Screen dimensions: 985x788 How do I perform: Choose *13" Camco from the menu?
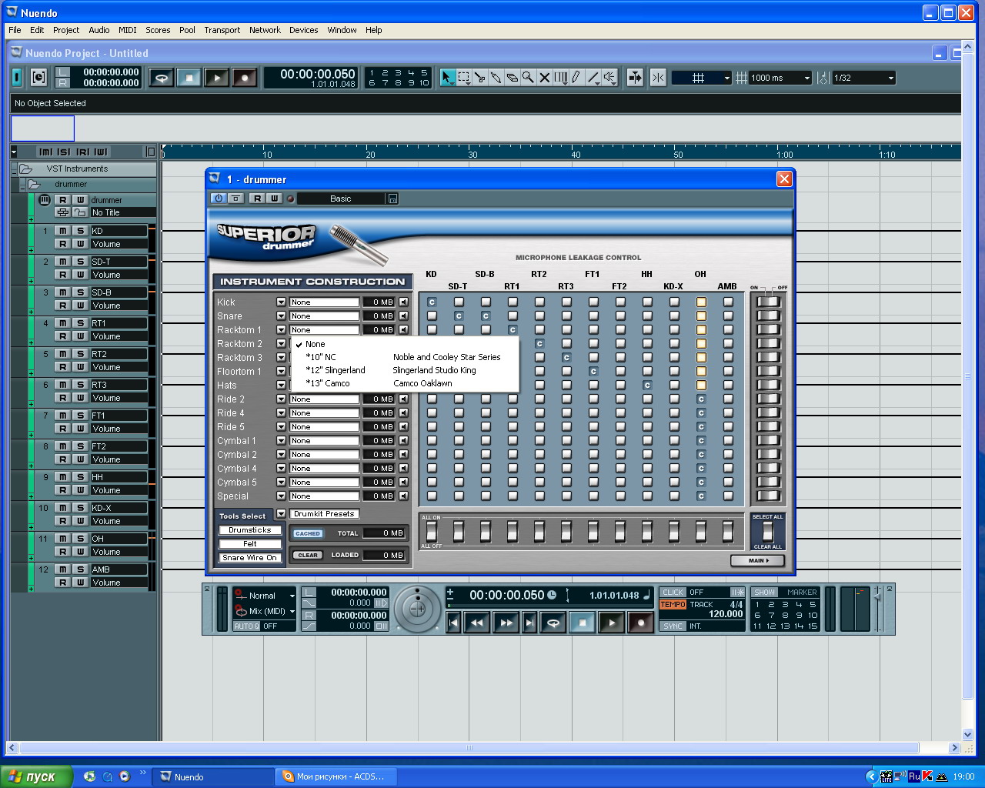click(x=404, y=383)
